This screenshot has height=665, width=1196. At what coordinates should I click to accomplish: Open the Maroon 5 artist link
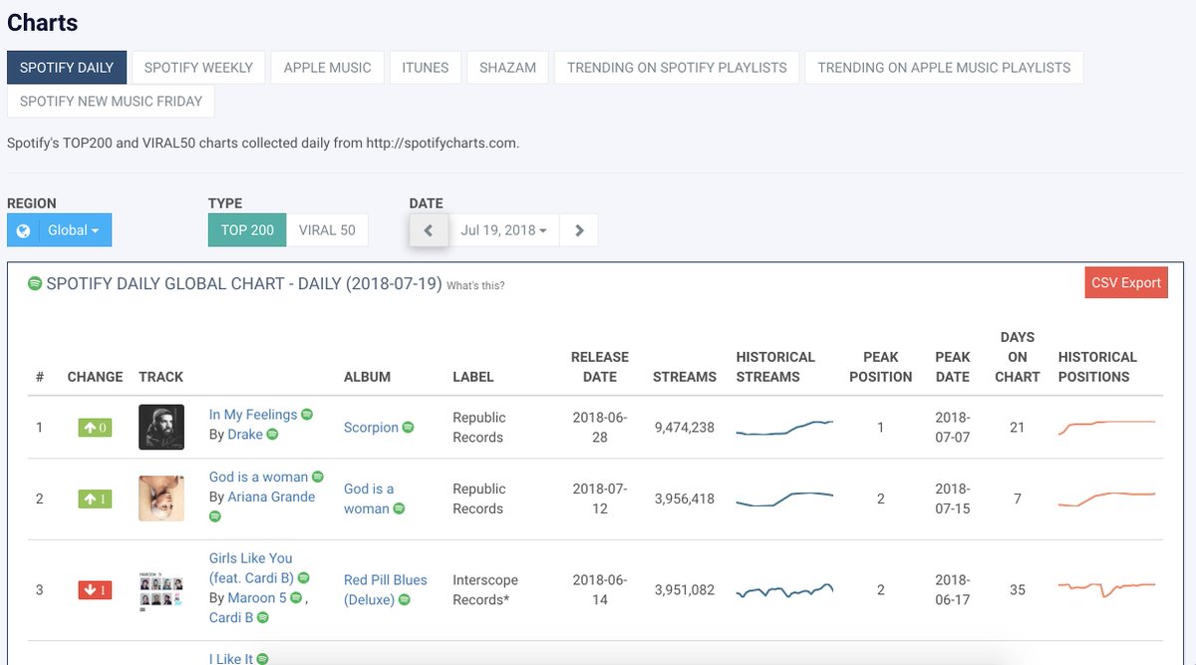[257, 598]
